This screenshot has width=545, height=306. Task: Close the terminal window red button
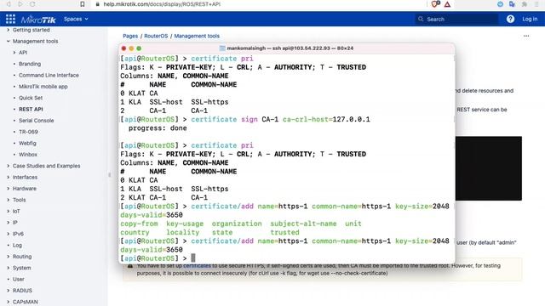pyautogui.click(x=123, y=48)
